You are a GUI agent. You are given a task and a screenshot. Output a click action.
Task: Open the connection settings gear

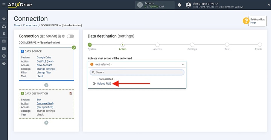tap(63, 36)
